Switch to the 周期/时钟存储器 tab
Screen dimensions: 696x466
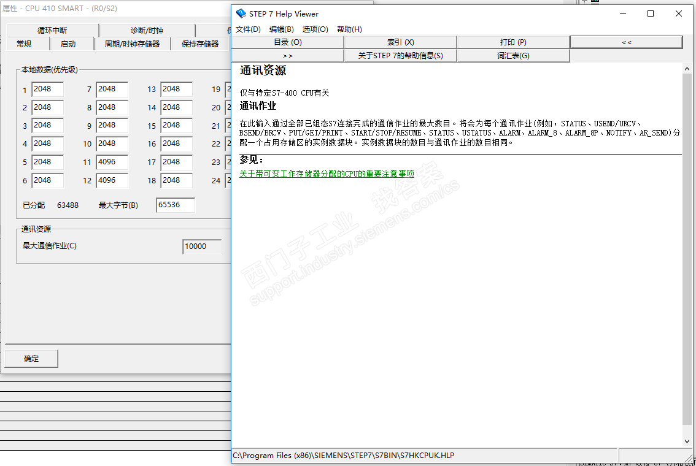[x=133, y=44]
